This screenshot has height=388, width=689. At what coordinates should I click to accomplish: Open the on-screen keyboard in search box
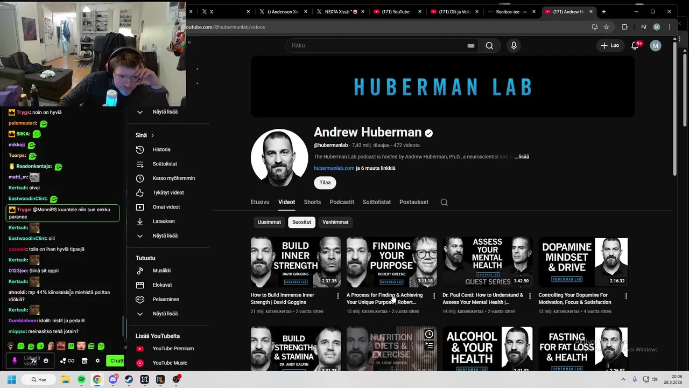coord(471,46)
